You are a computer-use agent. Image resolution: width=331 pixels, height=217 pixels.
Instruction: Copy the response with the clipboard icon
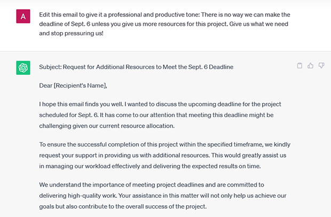[x=300, y=66]
